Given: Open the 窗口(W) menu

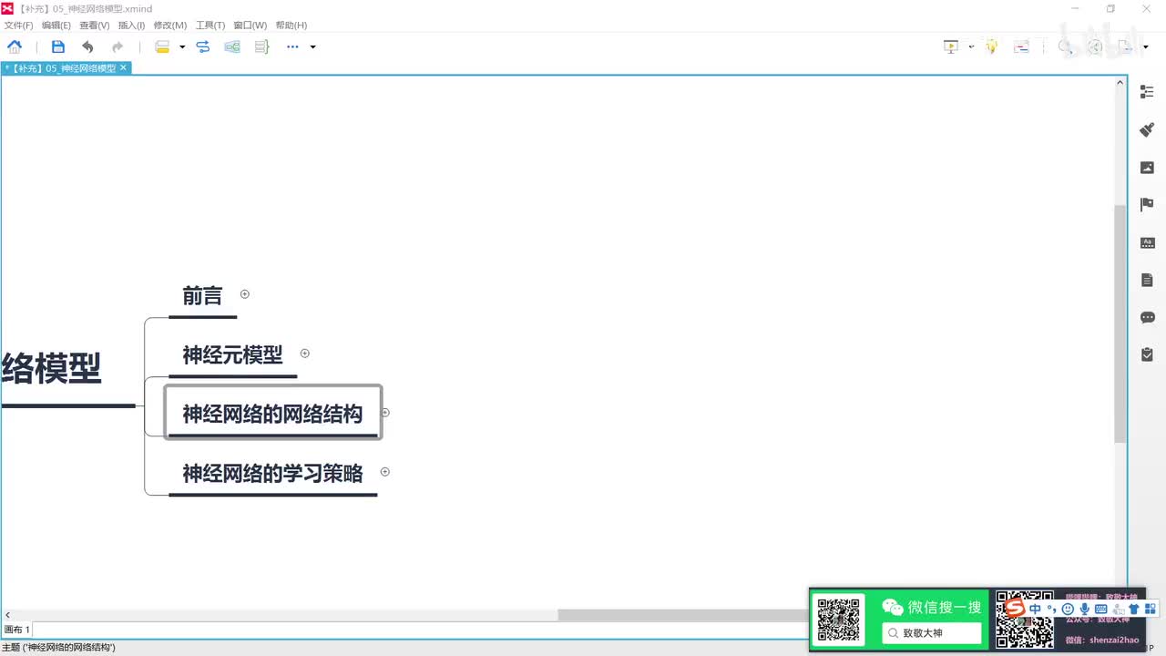Looking at the screenshot, I should (251, 26).
